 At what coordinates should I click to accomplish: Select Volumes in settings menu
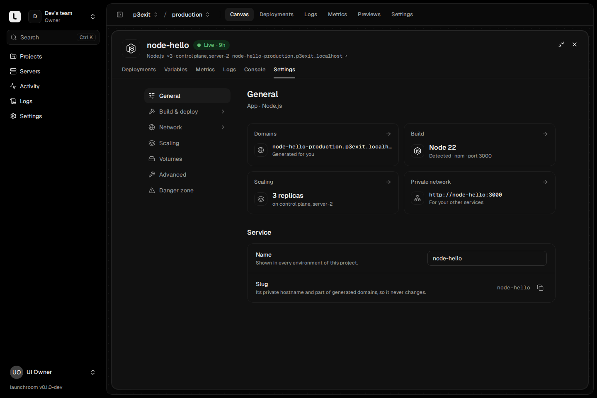click(187, 159)
